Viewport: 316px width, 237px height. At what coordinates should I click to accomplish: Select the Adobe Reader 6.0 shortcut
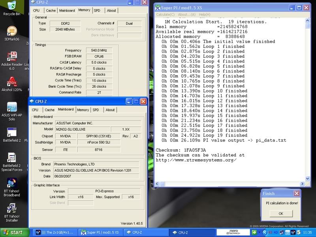coord(12,61)
